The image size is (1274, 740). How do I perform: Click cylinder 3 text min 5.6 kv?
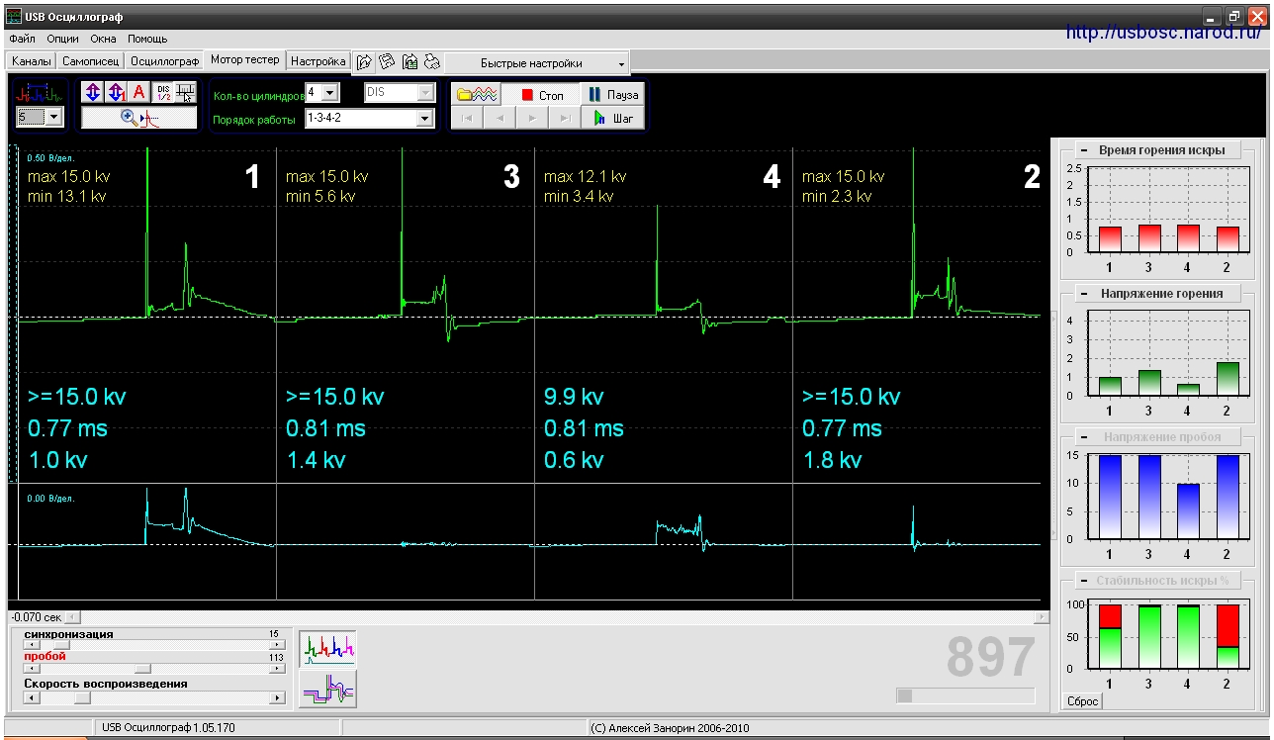pos(322,197)
